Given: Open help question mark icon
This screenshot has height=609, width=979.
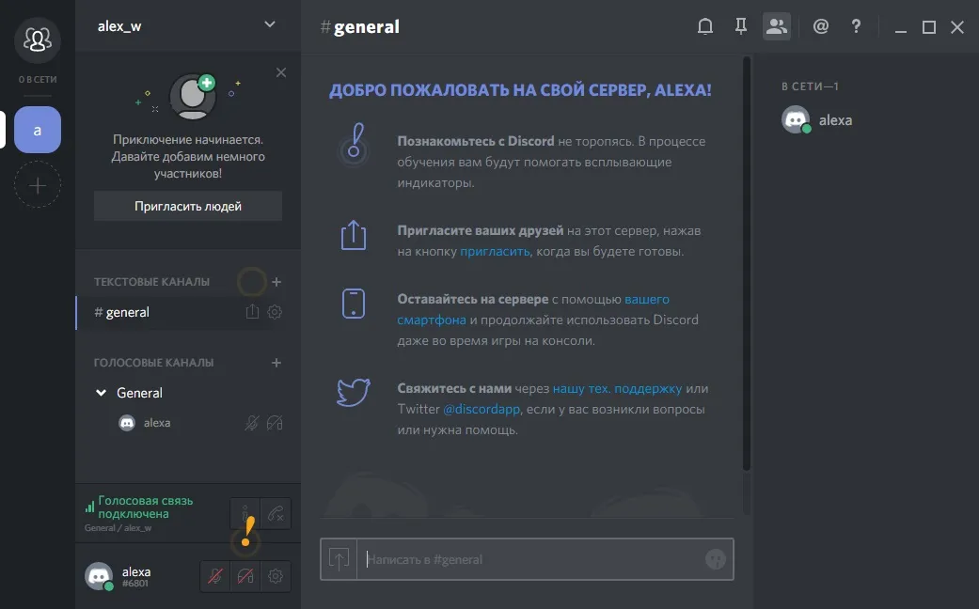Looking at the screenshot, I should tap(856, 26).
